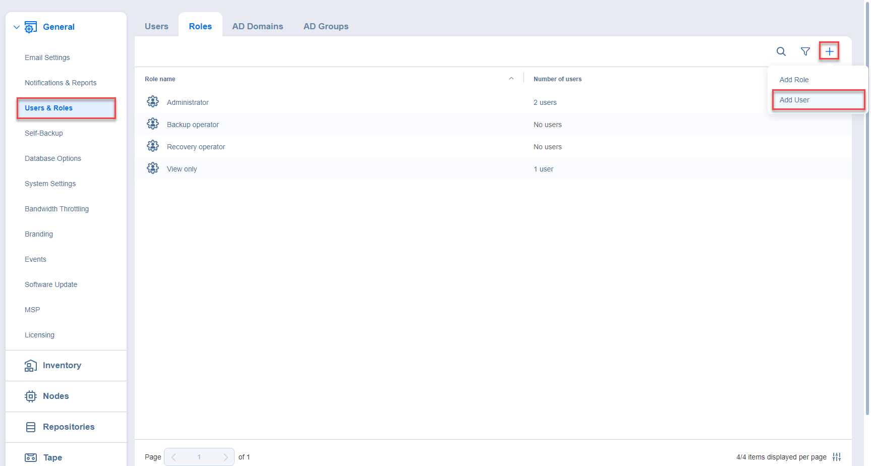
Task: Open the View only role row
Action: tap(182, 169)
